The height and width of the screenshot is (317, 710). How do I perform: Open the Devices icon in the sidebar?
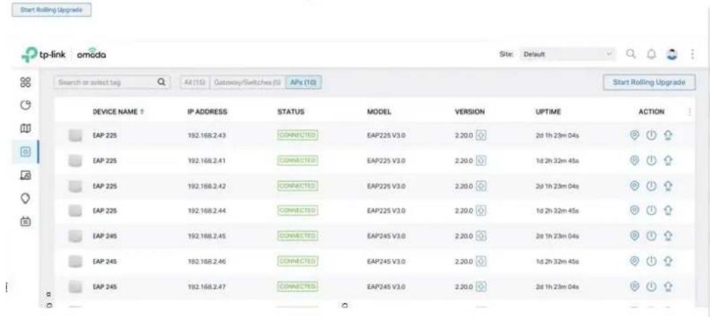coord(26,152)
